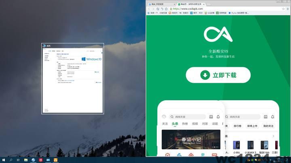Open the Action Center notification icon
Image resolution: width=291 pixels, height=163 pixels.
[x=286, y=160]
